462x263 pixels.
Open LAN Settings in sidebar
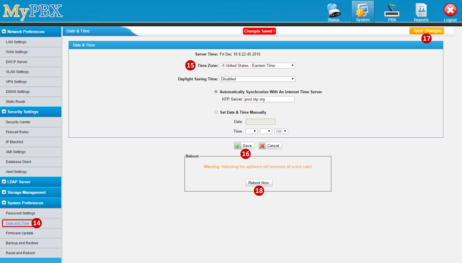point(16,42)
